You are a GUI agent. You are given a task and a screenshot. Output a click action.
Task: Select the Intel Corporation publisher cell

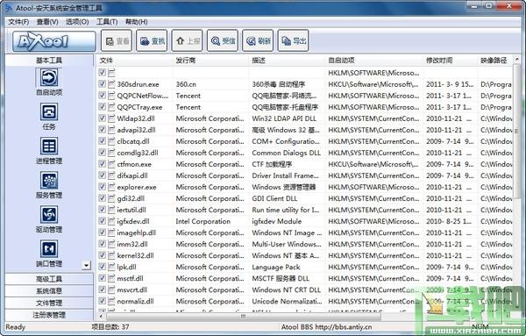203,221
